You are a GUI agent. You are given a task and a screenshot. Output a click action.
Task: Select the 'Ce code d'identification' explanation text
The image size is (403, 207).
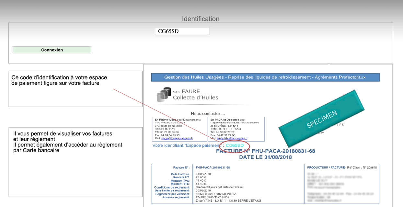pos(59,80)
